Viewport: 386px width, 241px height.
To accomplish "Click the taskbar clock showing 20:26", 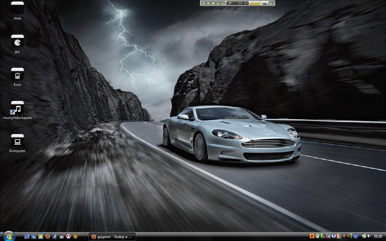I will click(378, 236).
